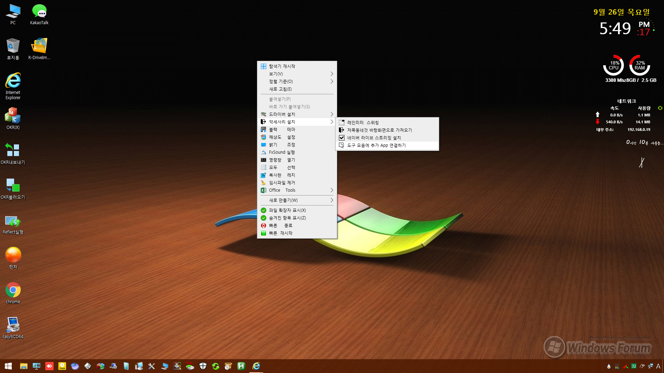Open the red AnyDesk taskbar icon
The width and height of the screenshot is (664, 373).
[x=49, y=366]
